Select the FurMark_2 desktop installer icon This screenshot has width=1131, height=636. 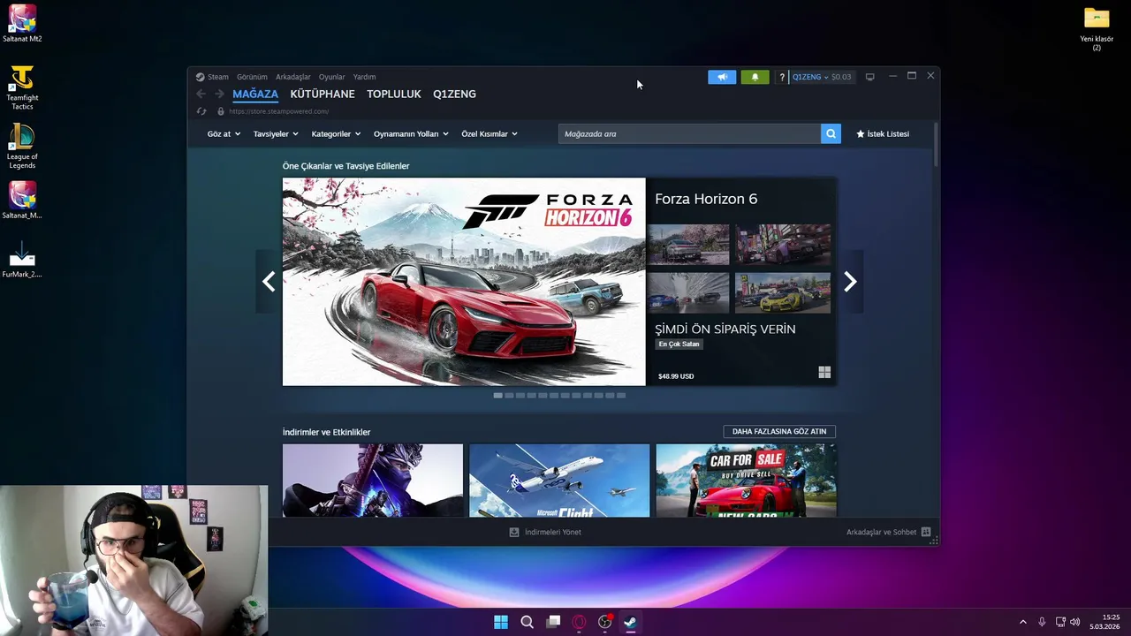(x=22, y=260)
